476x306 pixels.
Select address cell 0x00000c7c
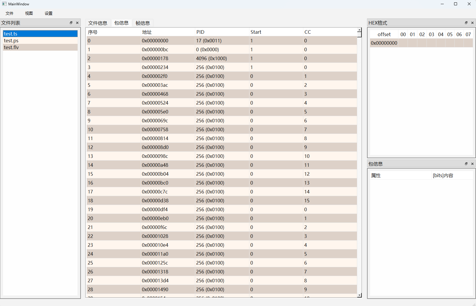(168, 192)
